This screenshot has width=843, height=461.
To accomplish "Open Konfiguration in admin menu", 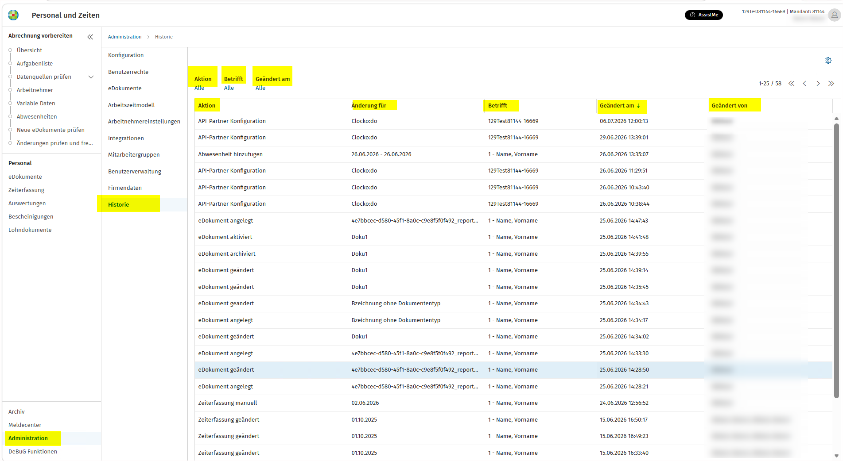I will [126, 55].
